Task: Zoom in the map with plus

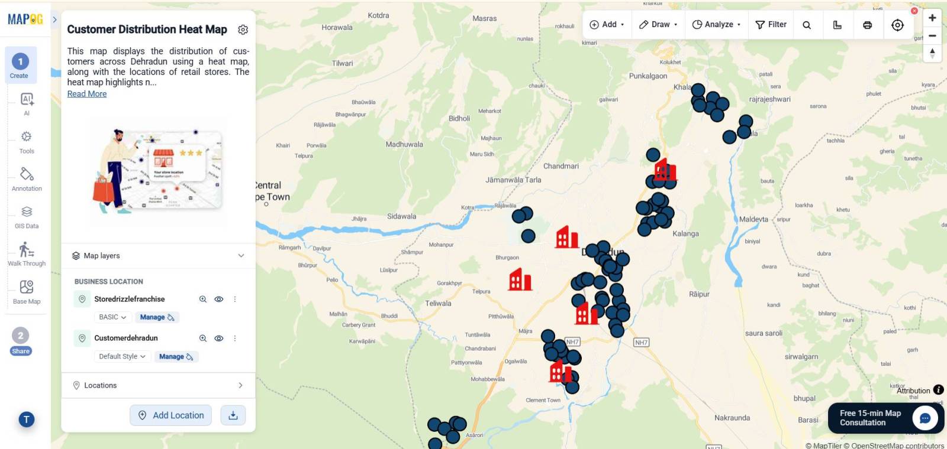Action: [932, 18]
